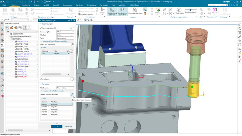Open the Planar dropdown showing Automatisch

point(65,38)
